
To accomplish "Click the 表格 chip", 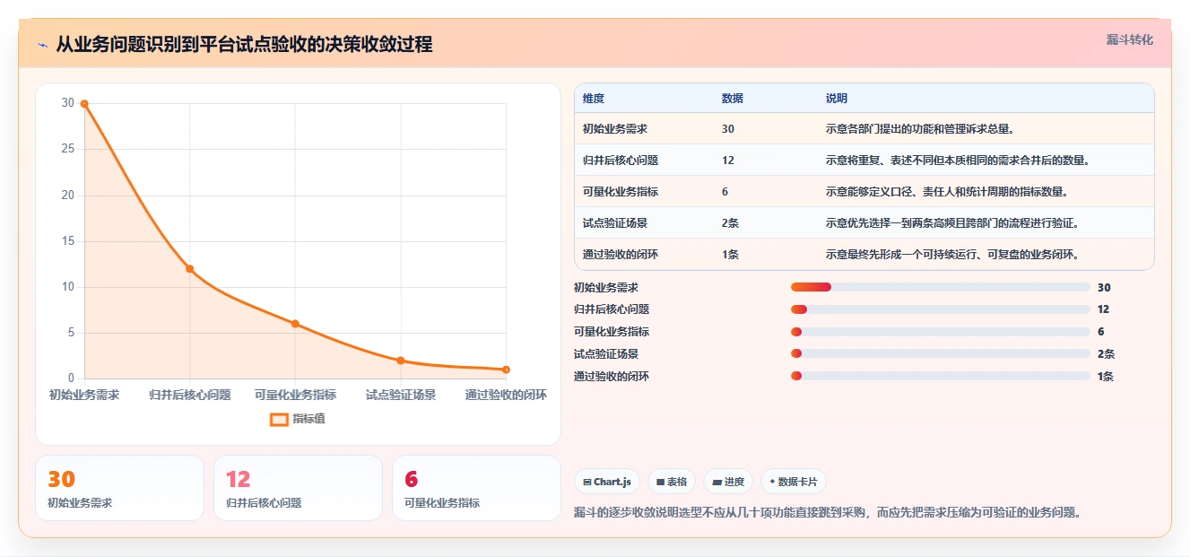I will click(672, 482).
